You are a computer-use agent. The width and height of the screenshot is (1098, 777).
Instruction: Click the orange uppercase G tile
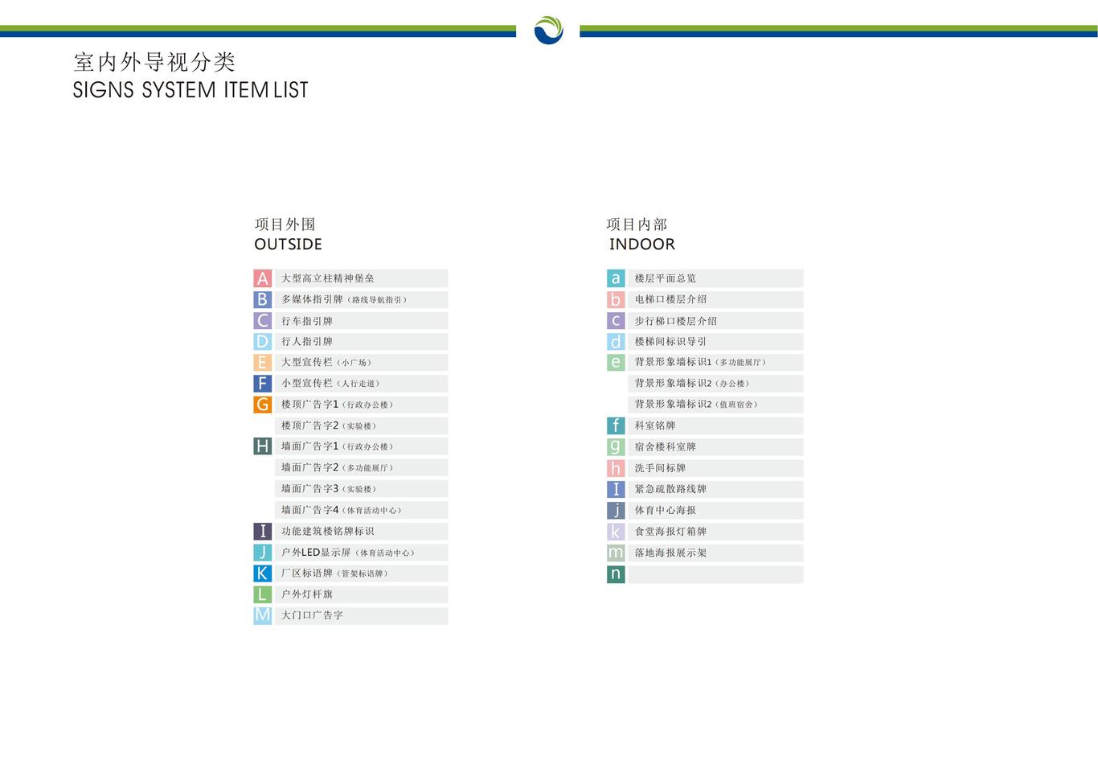point(262,404)
